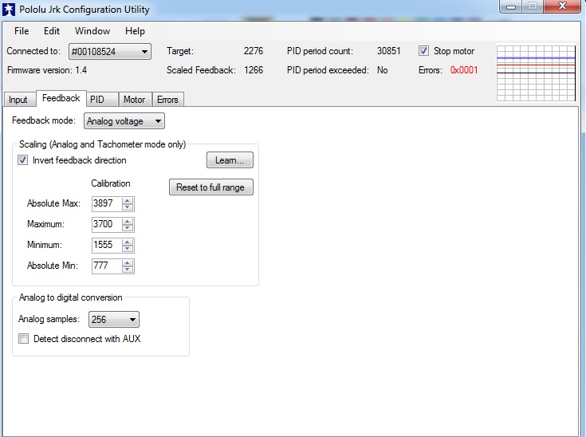Image resolution: width=586 pixels, height=437 pixels.
Task: Open the File menu
Action: pyautogui.click(x=22, y=31)
